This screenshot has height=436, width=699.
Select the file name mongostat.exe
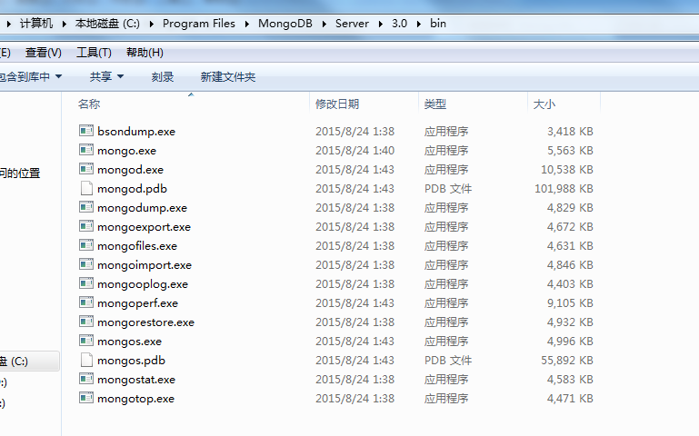tap(136, 380)
